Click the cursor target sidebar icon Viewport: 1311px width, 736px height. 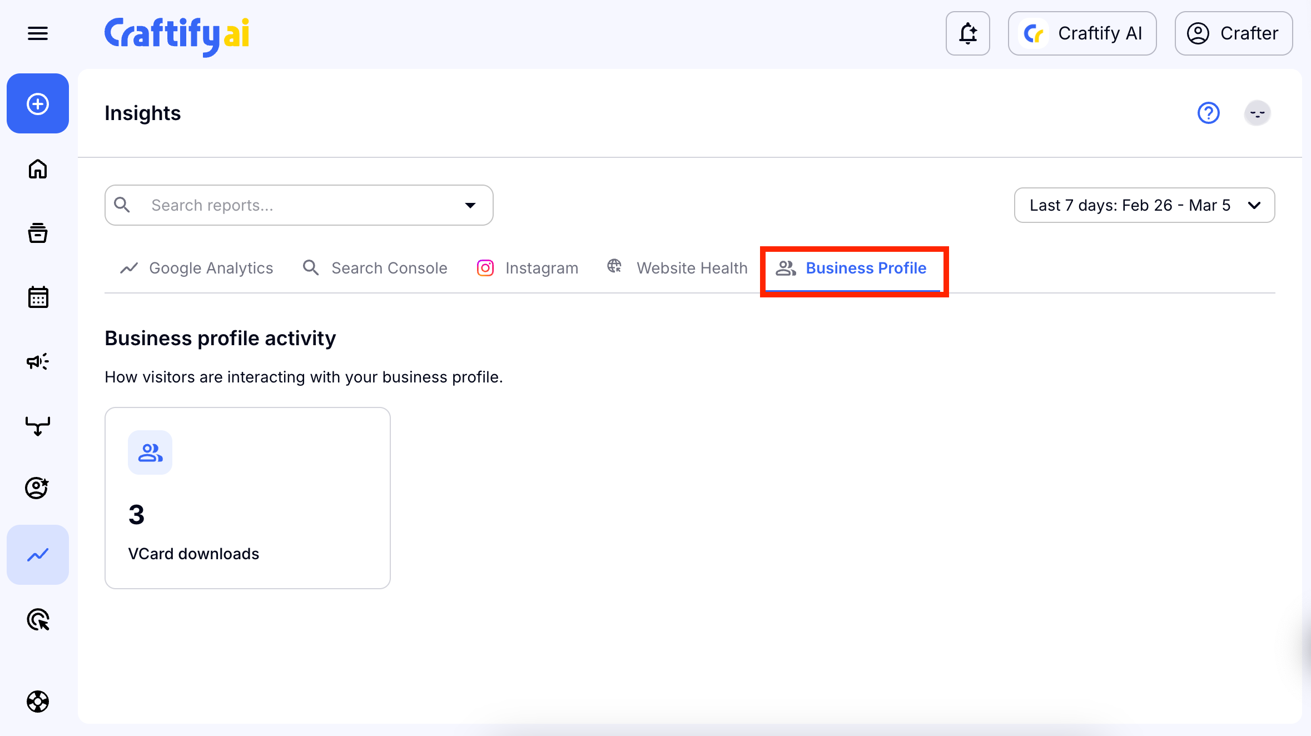tap(38, 619)
